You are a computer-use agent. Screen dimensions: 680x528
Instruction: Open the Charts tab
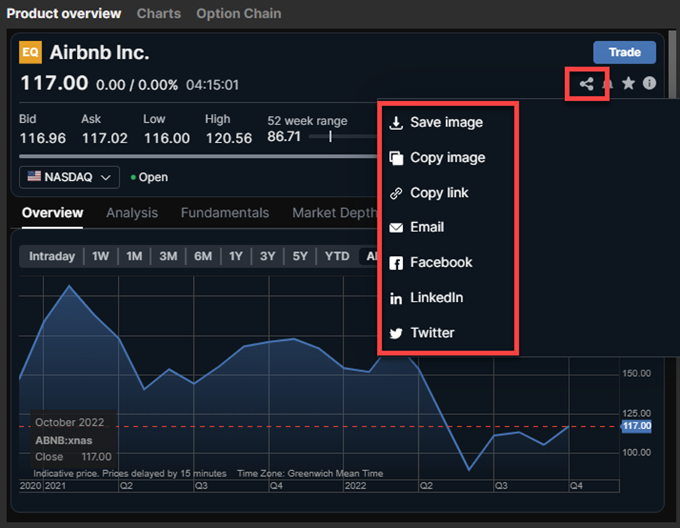pyautogui.click(x=158, y=14)
